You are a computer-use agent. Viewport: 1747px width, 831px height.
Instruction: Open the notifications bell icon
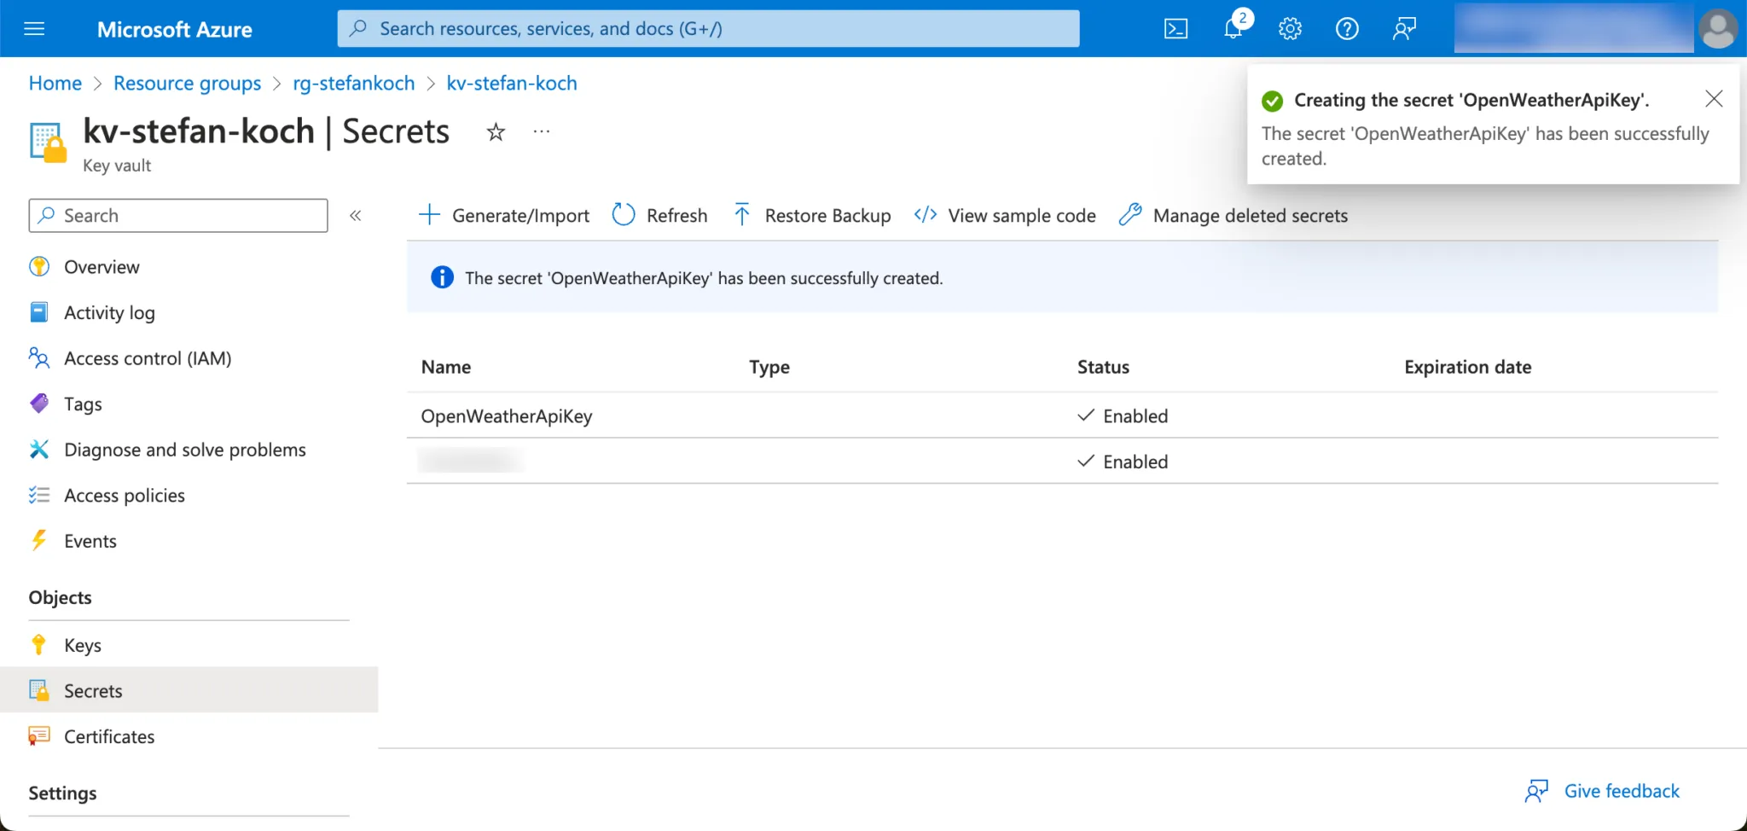(x=1233, y=29)
